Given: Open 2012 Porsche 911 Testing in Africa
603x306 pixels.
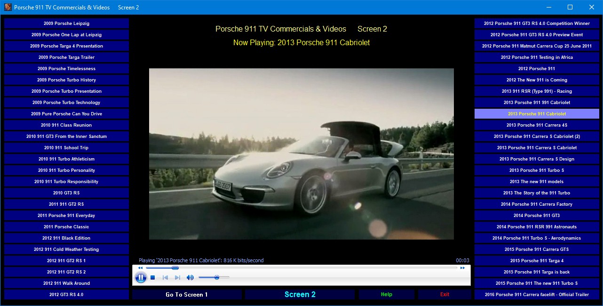Looking at the screenshot, I should click(537, 57).
